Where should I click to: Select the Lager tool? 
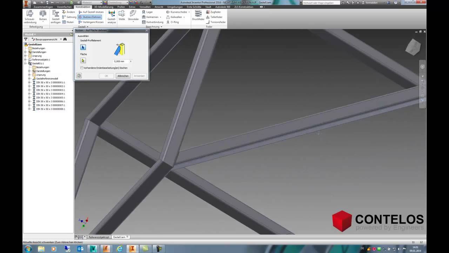coord(147,12)
